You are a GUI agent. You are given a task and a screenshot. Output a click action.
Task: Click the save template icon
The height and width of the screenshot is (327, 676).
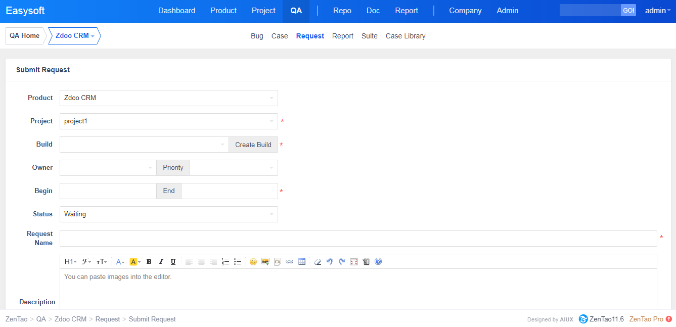pos(366,262)
